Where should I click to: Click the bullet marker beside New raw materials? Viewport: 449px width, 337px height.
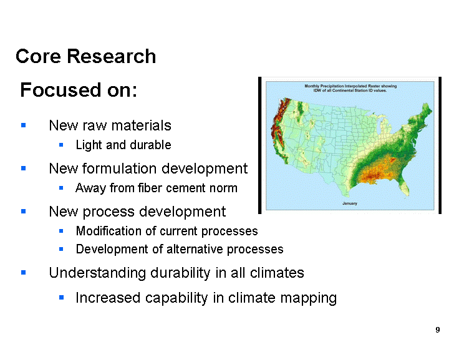pos(24,125)
